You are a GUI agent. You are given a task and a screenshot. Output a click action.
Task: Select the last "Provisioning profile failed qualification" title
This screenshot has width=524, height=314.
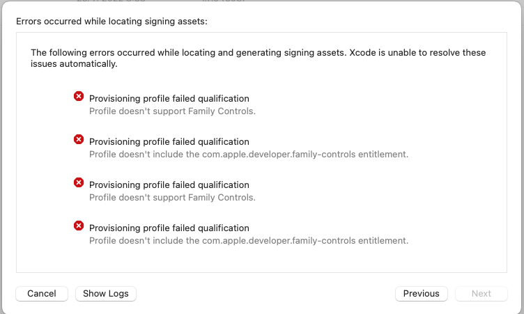tap(169, 228)
